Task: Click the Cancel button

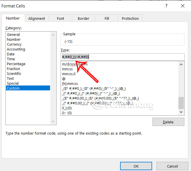Action: pos(172,166)
